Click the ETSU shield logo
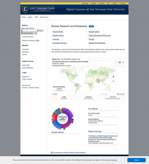149x164 pixels. [x=25, y=9]
